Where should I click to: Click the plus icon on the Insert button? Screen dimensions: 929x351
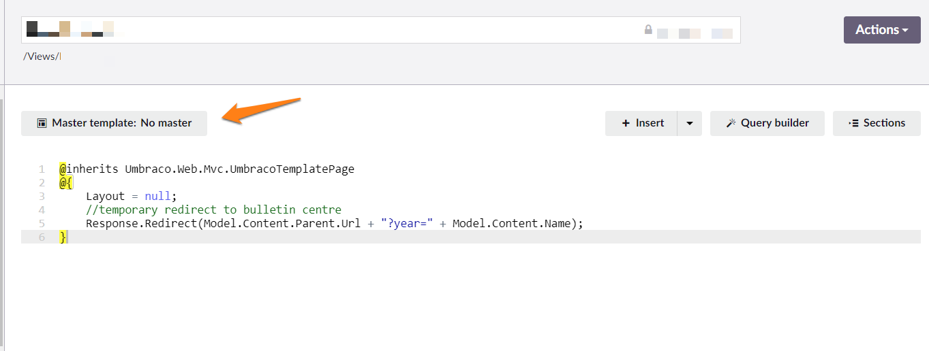626,123
